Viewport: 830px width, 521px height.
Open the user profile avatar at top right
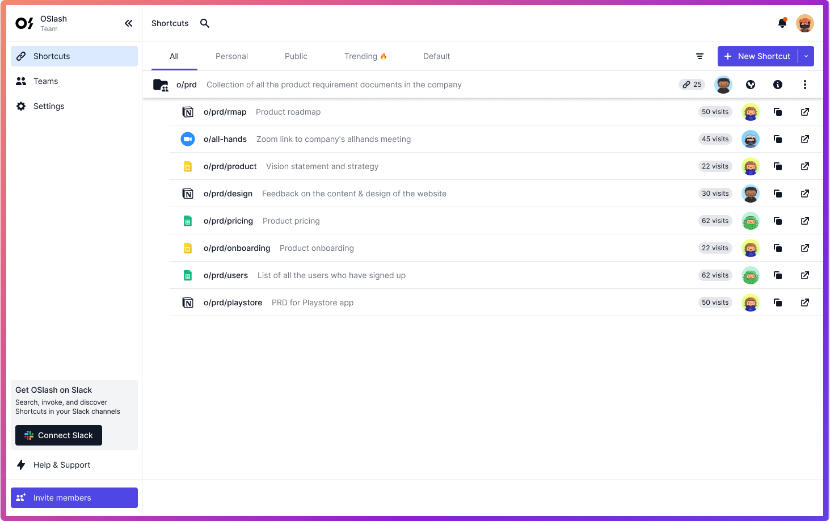[804, 23]
